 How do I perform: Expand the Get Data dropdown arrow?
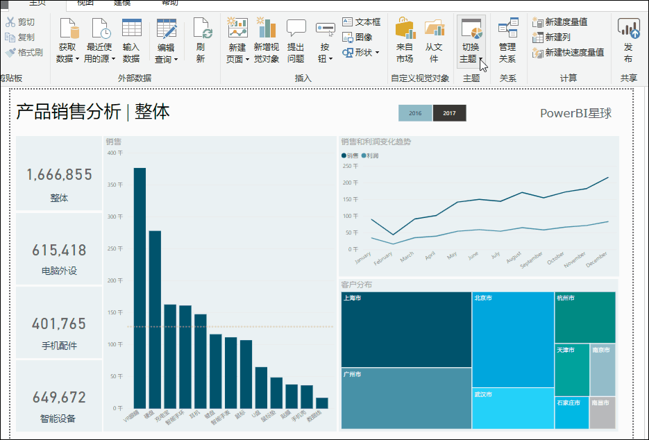(77, 59)
